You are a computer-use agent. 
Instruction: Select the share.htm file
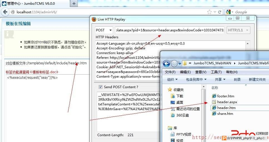(x=223, y=114)
